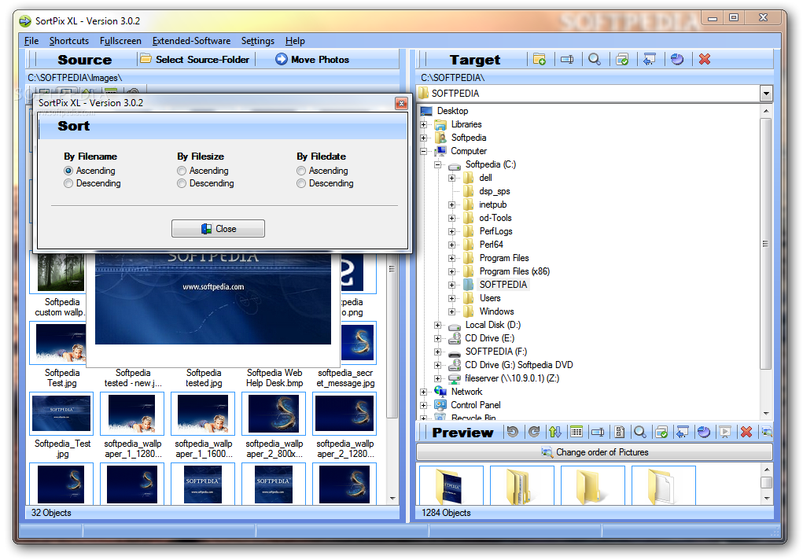
Task: Click the green-check windows icon in Target toolbar
Action: (622, 60)
